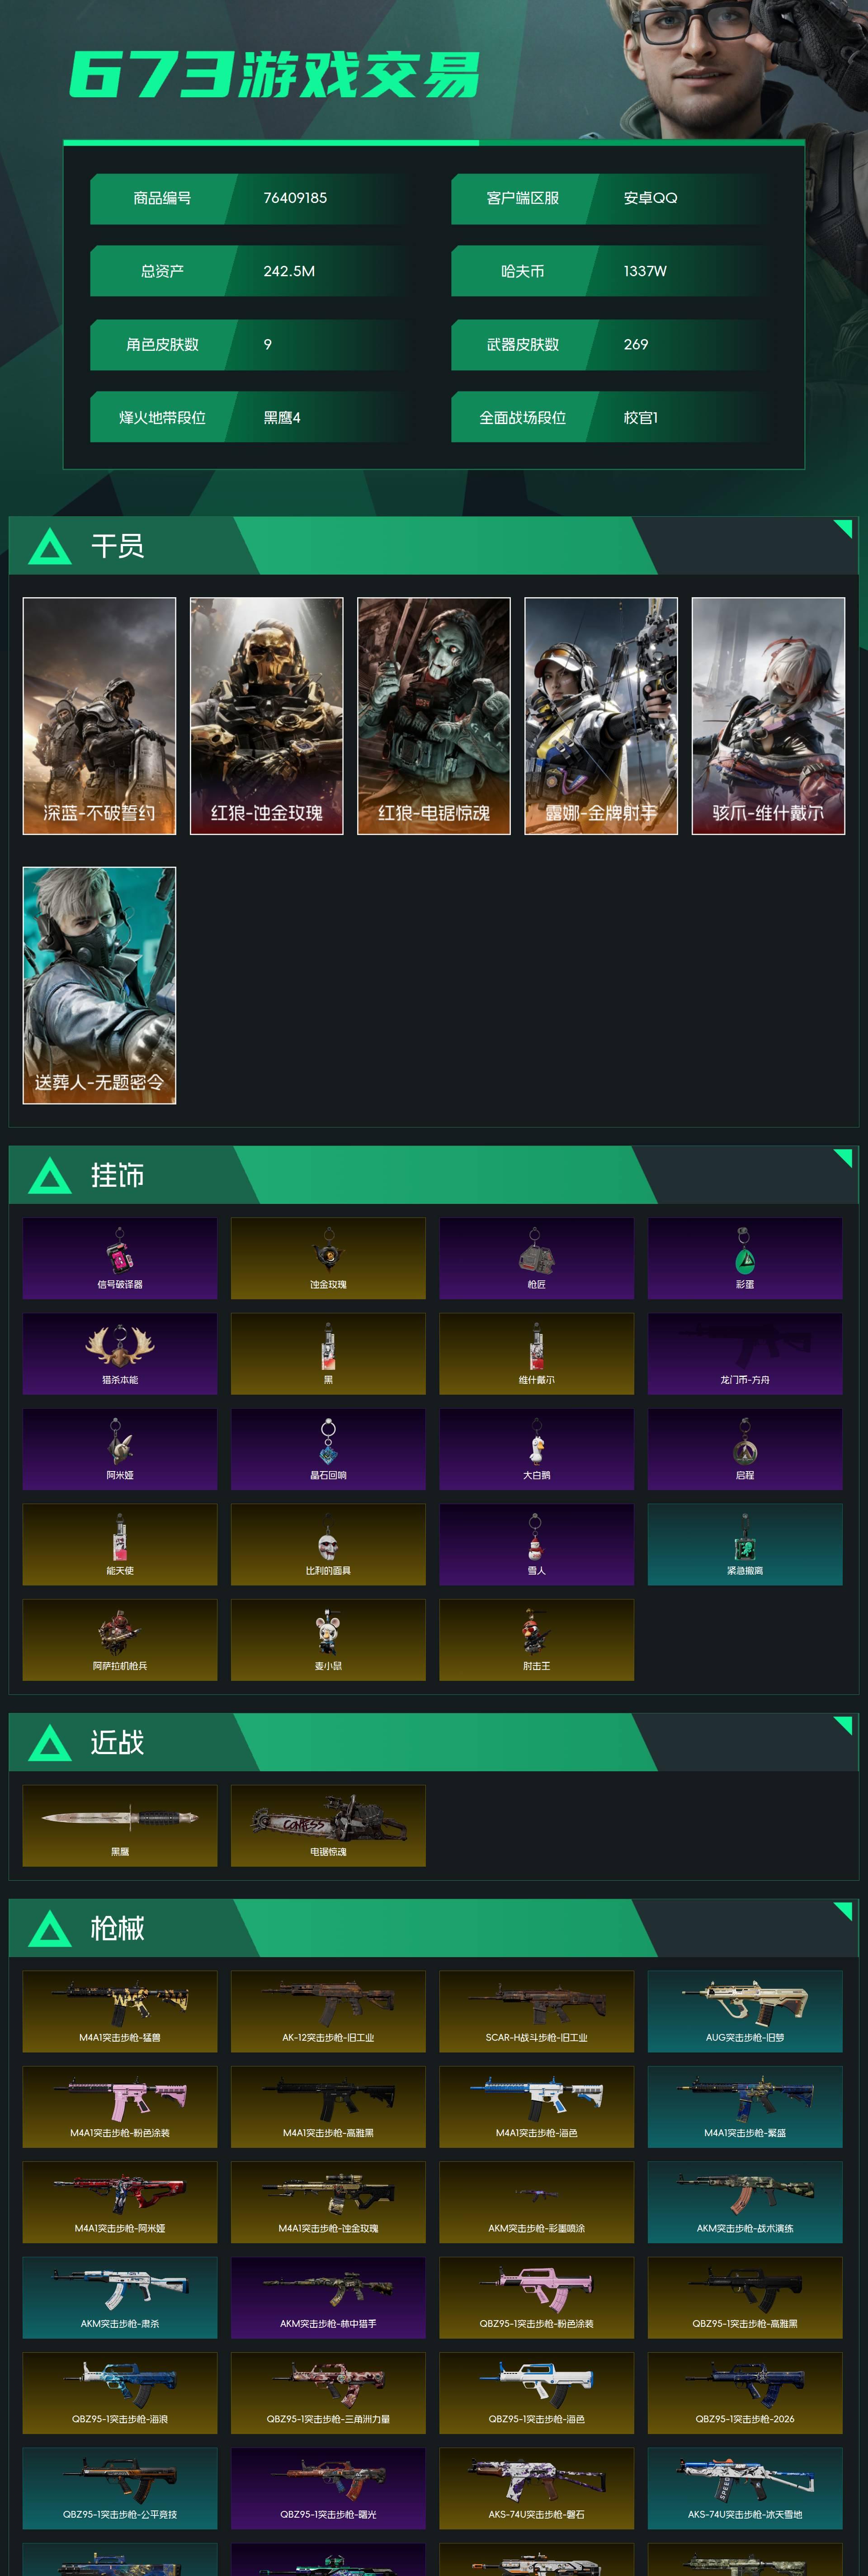Select the 电锯惊魂 chainsaw melee item
Screen dimensions: 868x2576
328,1825
